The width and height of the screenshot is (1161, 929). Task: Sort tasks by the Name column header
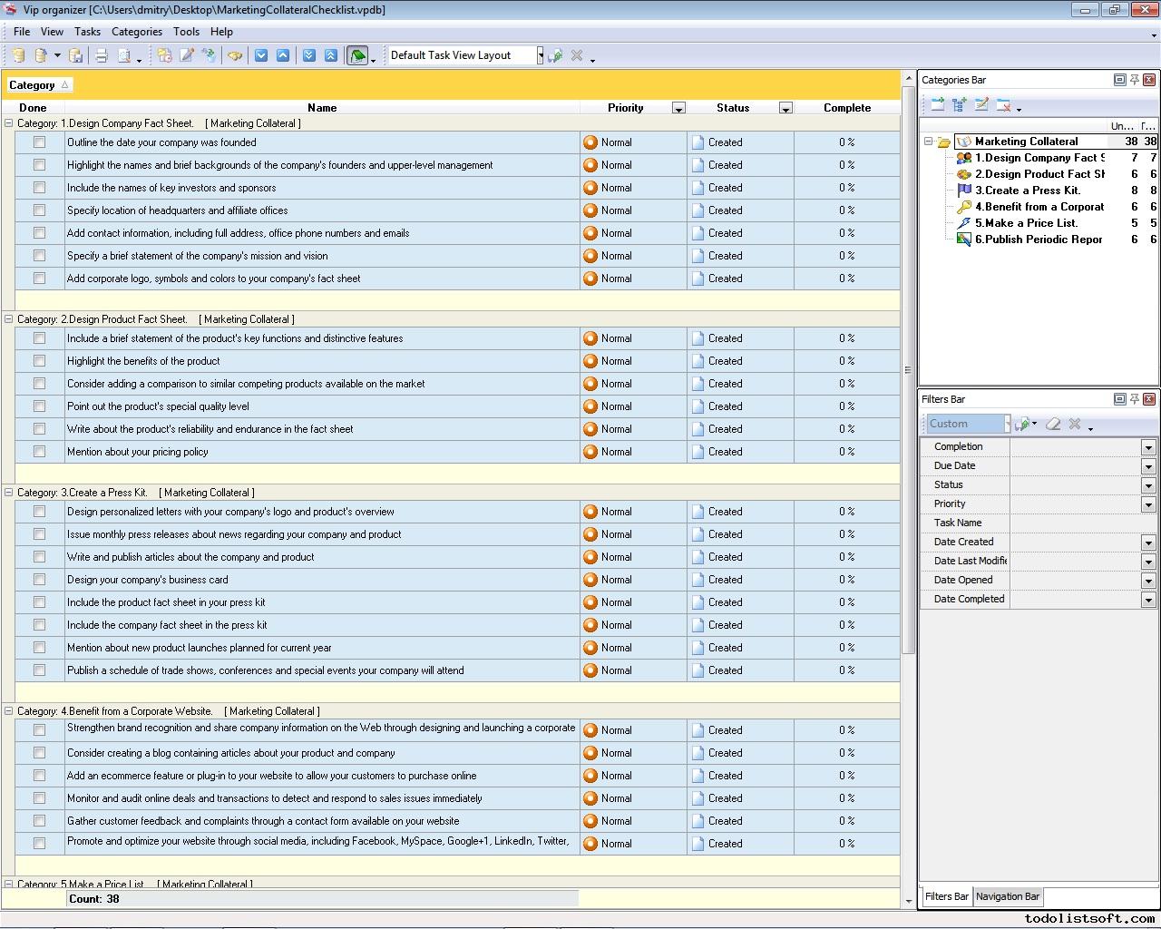click(321, 108)
